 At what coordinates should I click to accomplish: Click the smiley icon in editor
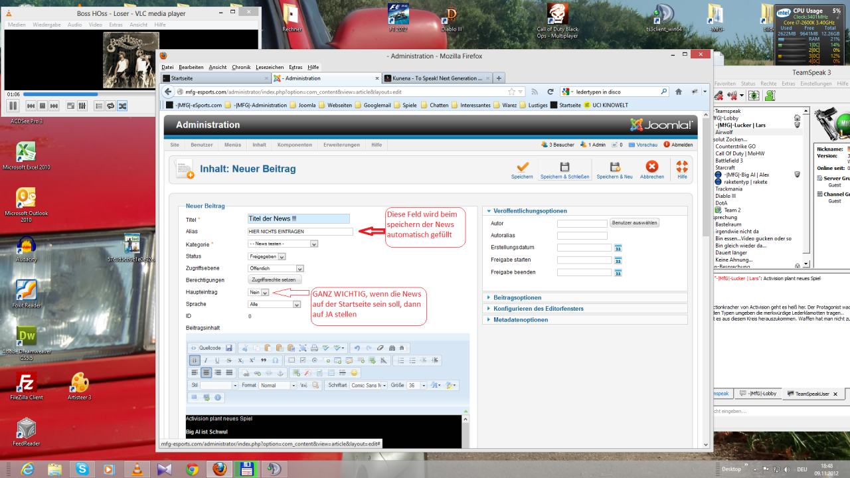pos(354,372)
